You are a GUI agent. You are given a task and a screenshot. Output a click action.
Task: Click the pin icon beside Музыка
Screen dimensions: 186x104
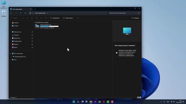pyautogui.click(x=32, y=44)
